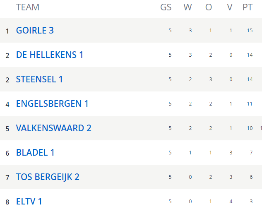Select the TOS BERGEIJK 2 link
Image resolution: width=262 pixels, height=214 pixels.
click(x=48, y=177)
